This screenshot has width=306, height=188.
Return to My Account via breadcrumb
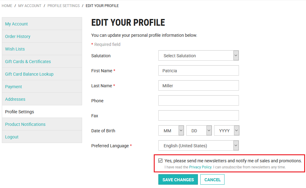point(30,6)
